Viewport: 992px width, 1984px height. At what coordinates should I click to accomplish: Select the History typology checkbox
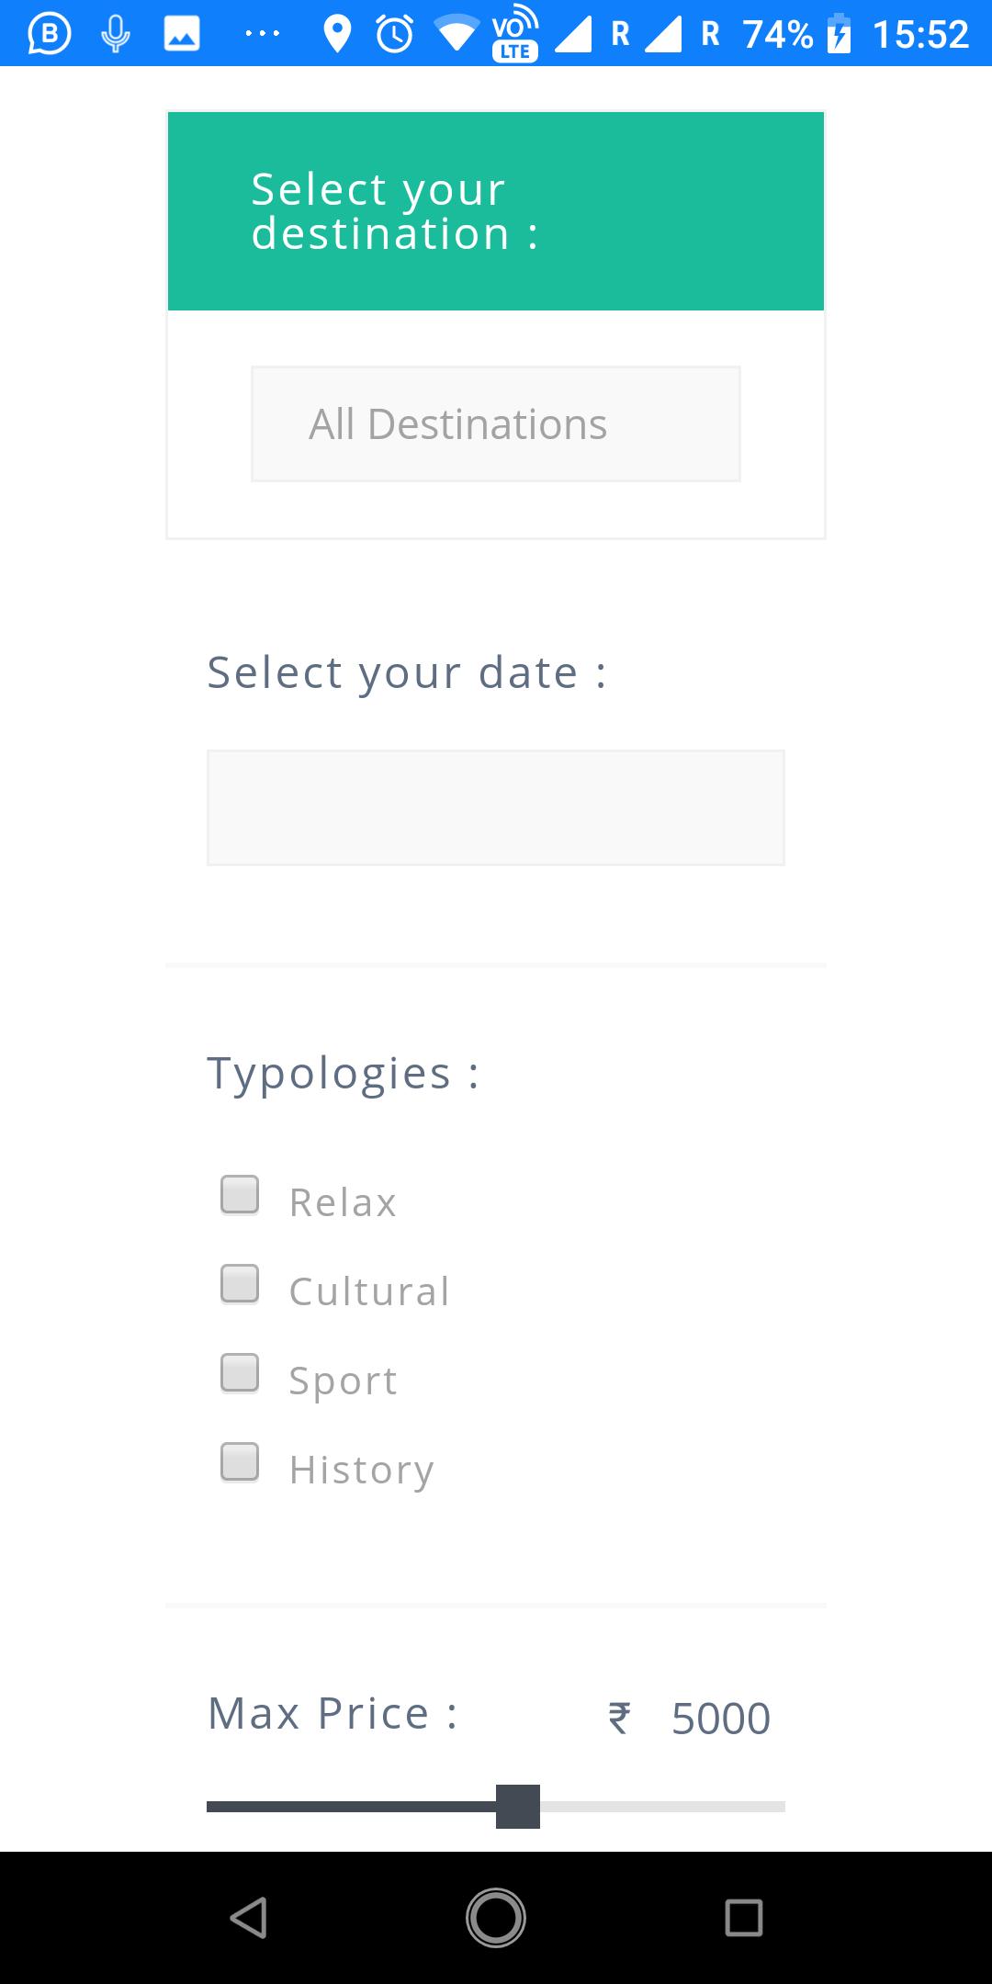tap(240, 1462)
